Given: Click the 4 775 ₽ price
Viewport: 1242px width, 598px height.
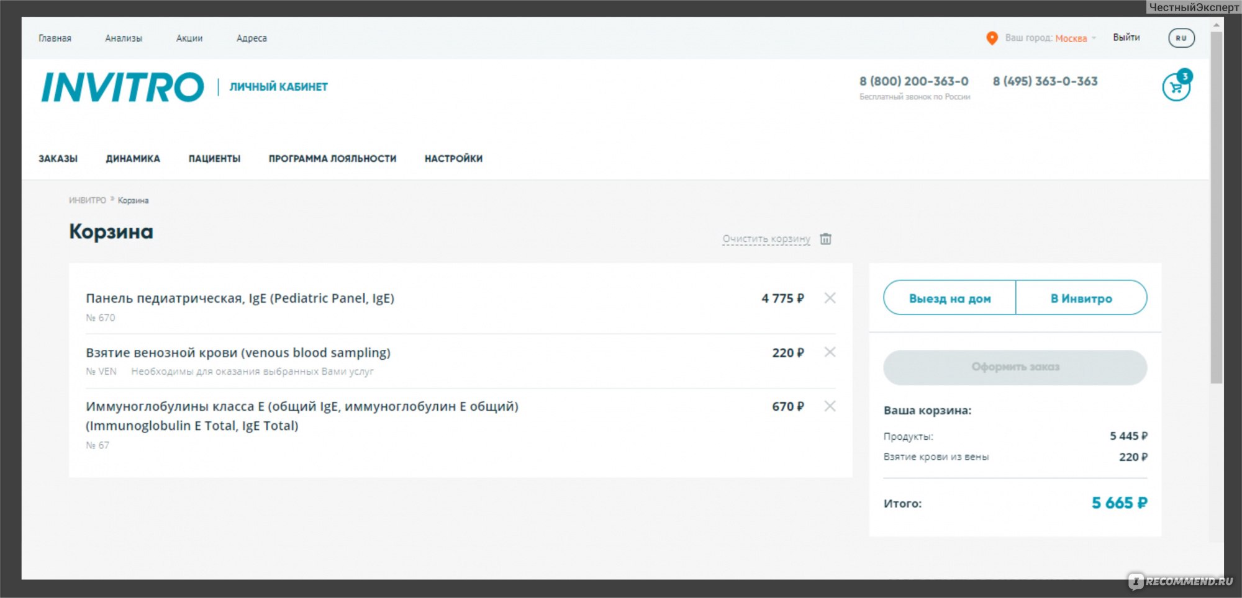Looking at the screenshot, I should point(782,298).
